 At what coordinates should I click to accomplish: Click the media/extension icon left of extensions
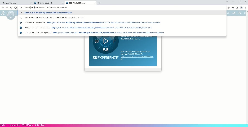point(229,7)
